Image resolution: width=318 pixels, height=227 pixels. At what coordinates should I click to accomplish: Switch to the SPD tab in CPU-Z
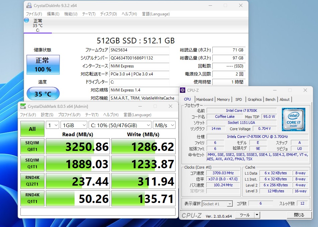coord(238,99)
